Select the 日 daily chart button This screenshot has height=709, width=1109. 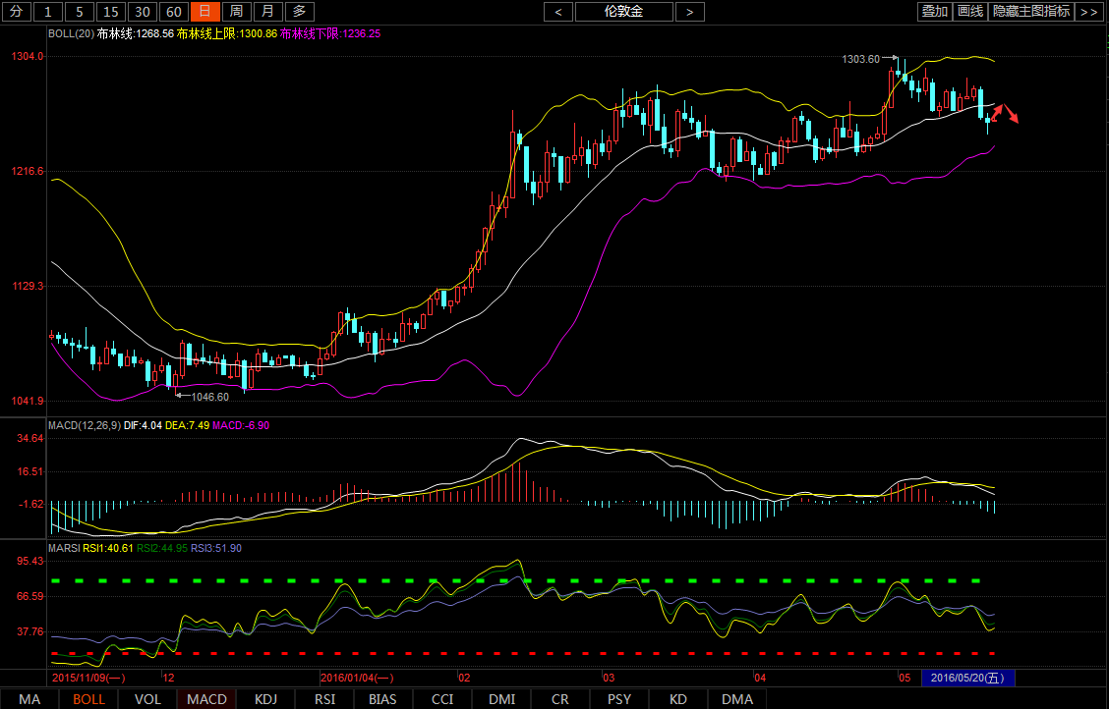tap(205, 12)
